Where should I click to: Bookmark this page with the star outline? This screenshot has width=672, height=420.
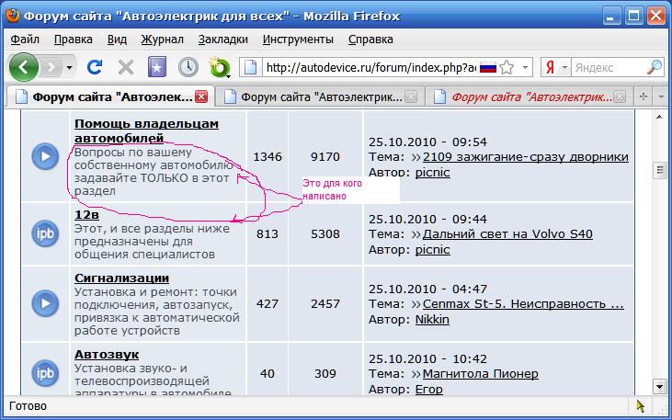(x=507, y=67)
